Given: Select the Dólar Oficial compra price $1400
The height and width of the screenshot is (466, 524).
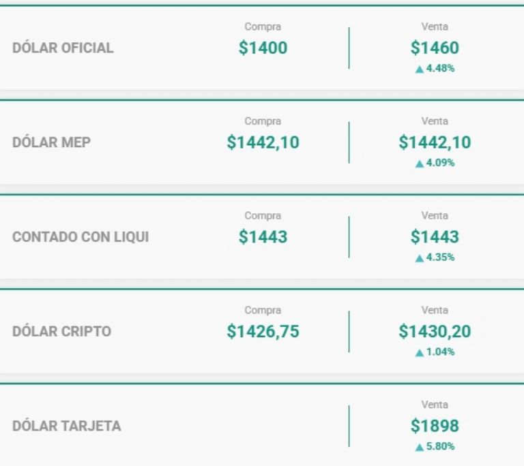Looking at the screenshot, I should click(x=263, y=48).
